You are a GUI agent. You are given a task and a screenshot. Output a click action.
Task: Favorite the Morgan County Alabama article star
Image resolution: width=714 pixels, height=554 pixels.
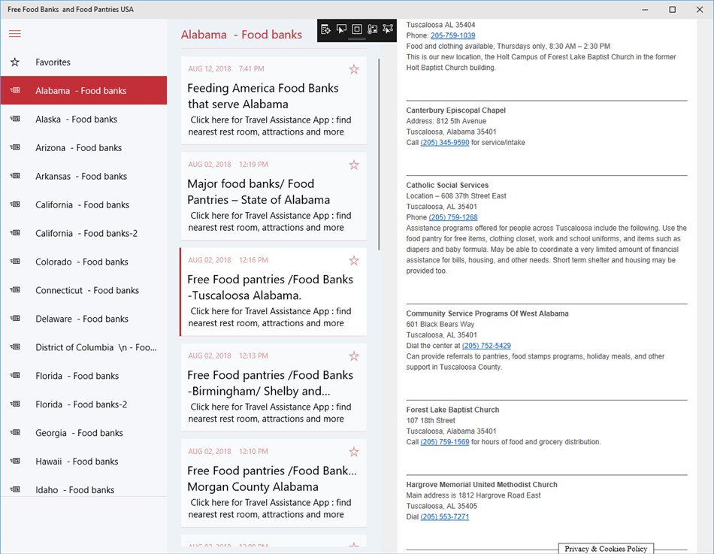point(354,452)
